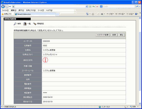This screenshot has width=142, height=109.
Task: Click the search magnifier button
Action: point(137,7)
